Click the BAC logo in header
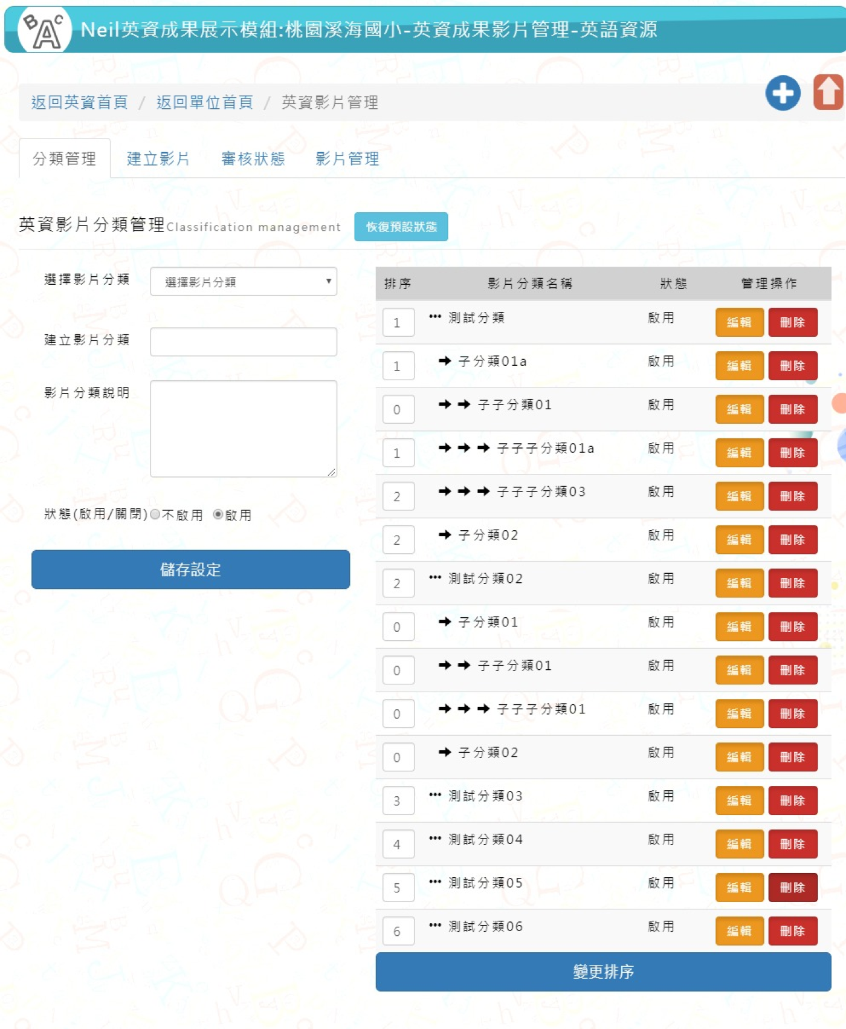The height and width of the screenshot is (1029, 846). (x=44, y=30)
